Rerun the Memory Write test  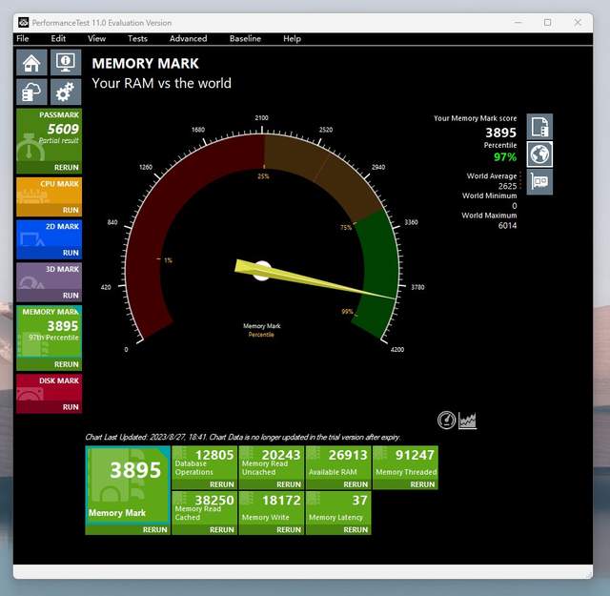click(x=271, y=530)
